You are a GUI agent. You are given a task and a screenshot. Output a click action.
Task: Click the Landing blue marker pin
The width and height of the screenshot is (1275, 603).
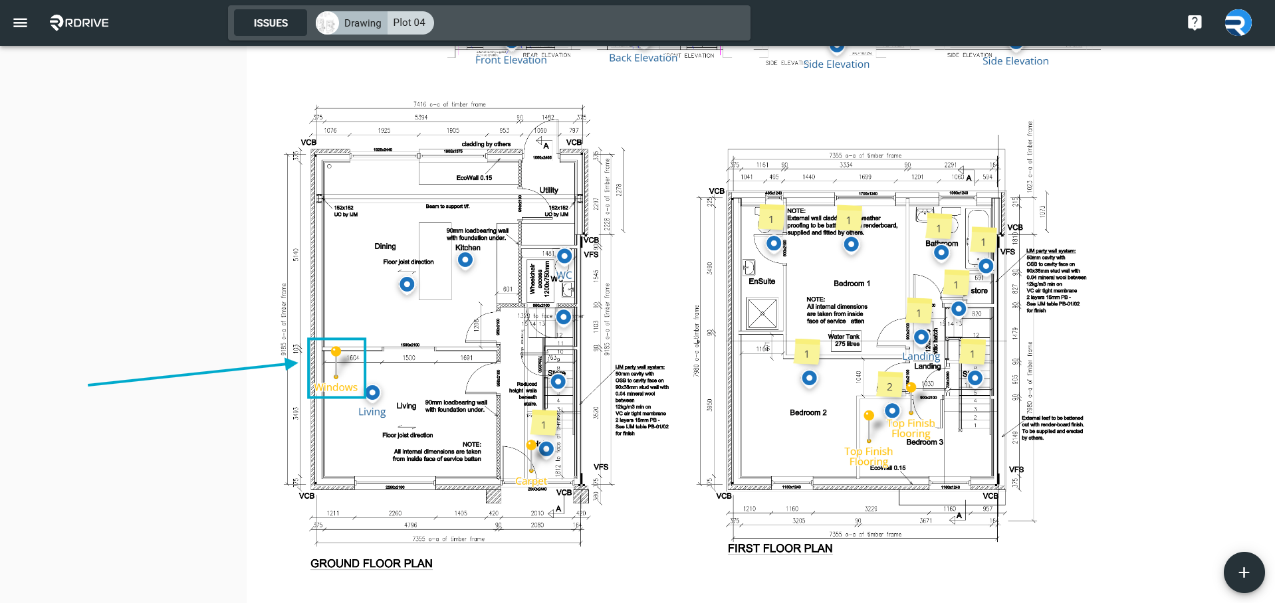[921, 337]
